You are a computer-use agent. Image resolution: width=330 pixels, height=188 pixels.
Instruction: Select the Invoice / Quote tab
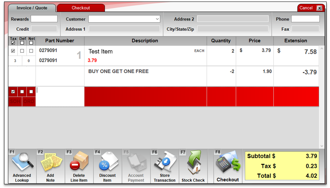point(32,8)
